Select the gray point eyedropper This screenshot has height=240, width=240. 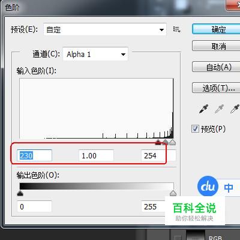click(219, 109)
